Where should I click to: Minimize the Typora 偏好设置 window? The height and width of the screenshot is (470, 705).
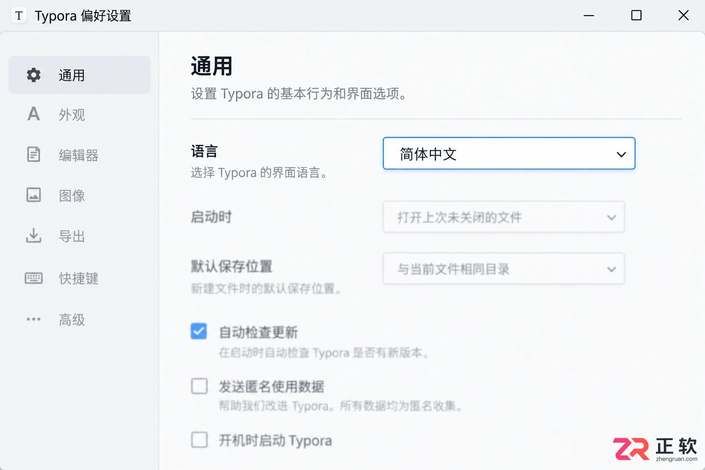pyautogui.click(x=589, y=16)
